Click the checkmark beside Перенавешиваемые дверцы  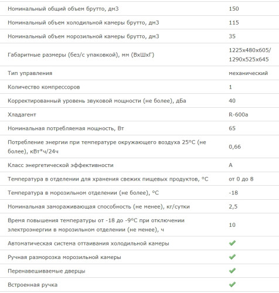coord(232,271)
